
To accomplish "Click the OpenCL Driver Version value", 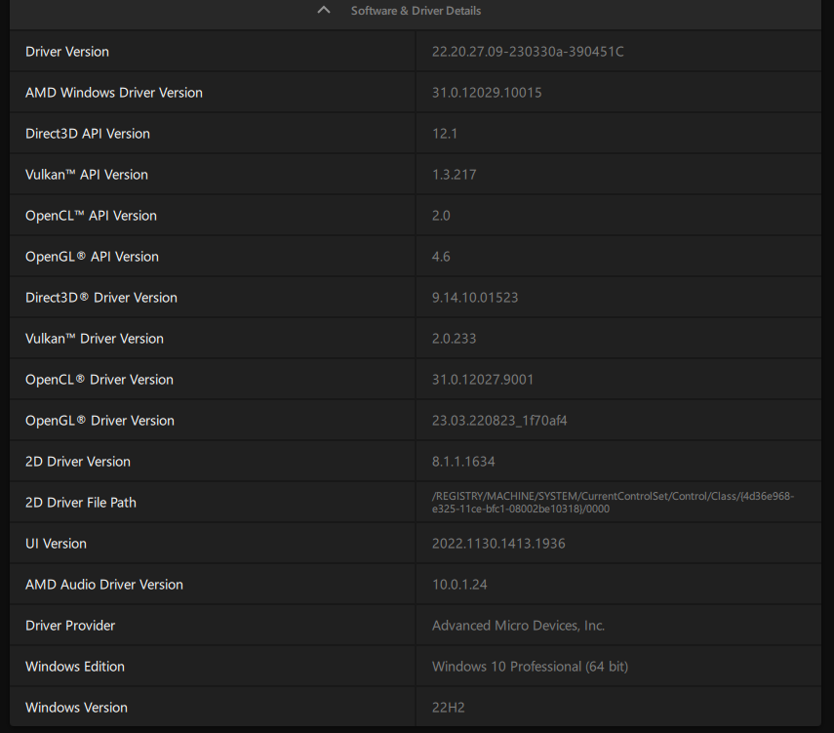I will (x=482, y=380).
